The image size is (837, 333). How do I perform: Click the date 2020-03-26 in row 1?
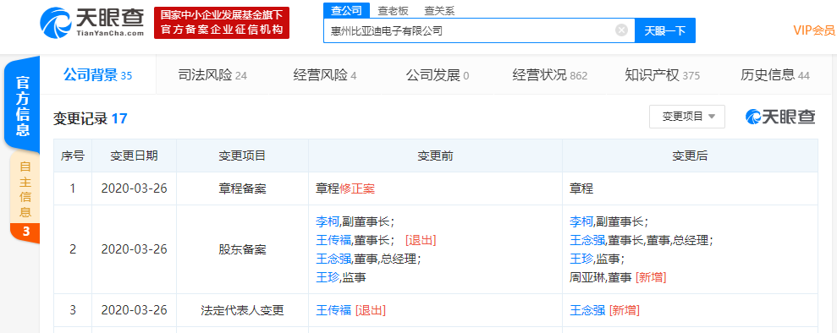click(x=134, y=188)
